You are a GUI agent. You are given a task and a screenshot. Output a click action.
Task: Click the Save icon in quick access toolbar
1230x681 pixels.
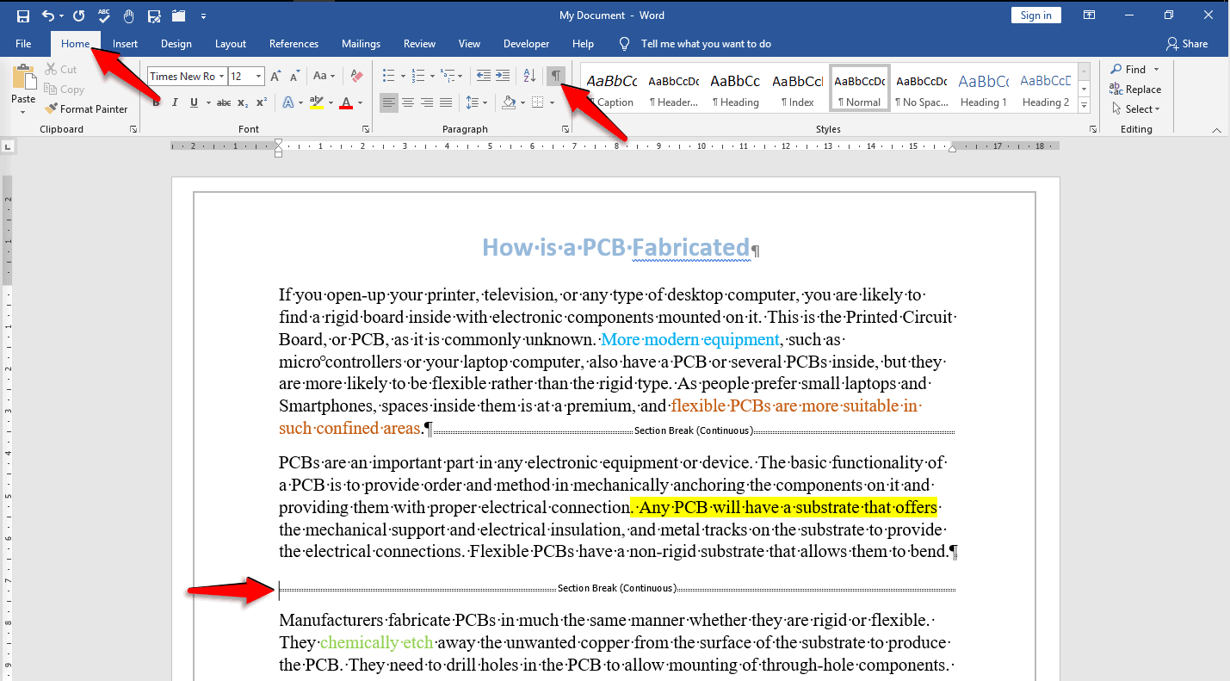[x=23, y=15]
